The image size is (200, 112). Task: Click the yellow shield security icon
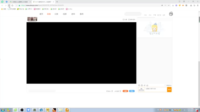pyautogui.click(x=179, y=5)
